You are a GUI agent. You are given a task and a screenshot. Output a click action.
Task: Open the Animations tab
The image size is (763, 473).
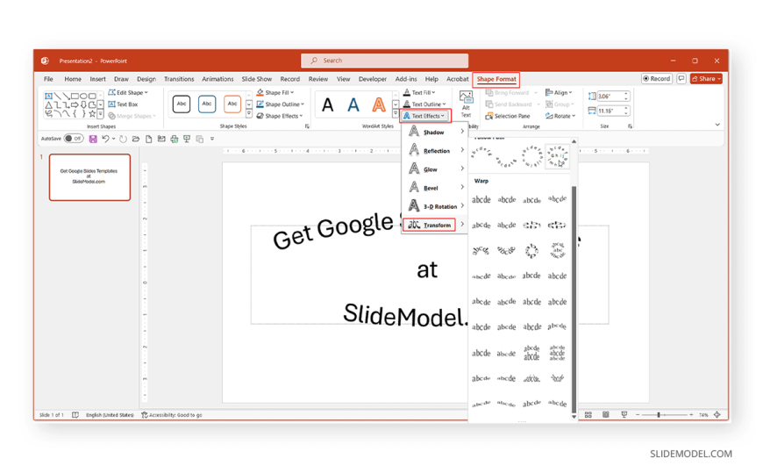[217, 79]
